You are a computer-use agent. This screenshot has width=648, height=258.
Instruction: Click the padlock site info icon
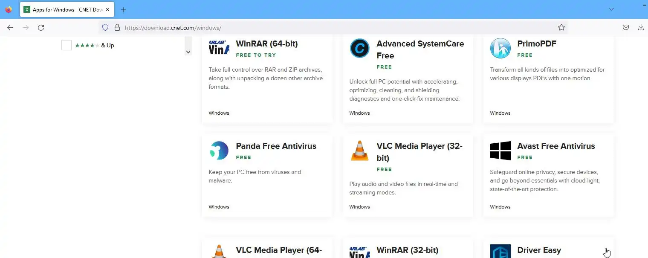click(117, 27)
